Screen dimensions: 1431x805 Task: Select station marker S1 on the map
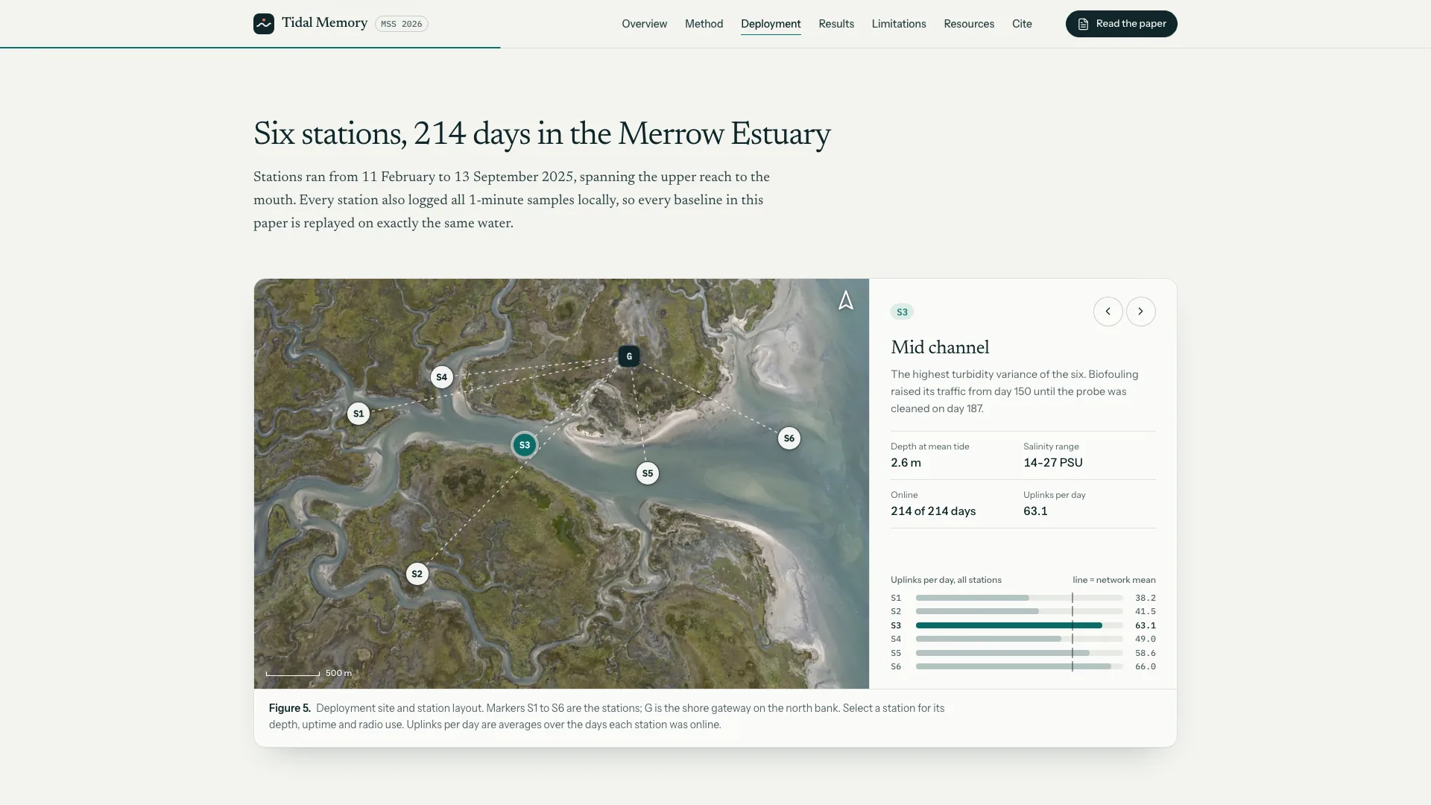point(358,414)
